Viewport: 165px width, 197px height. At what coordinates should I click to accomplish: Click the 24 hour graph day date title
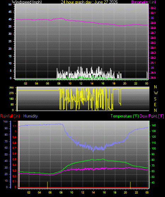coord(89,2)
